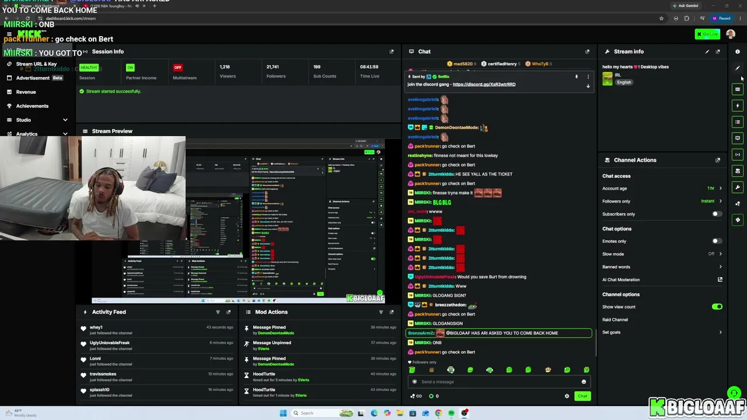Pin the Botrix message in chat

coord(577,76)
